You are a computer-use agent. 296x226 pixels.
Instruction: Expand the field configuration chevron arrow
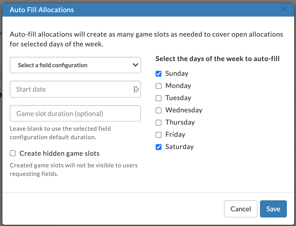pos(135,65)
